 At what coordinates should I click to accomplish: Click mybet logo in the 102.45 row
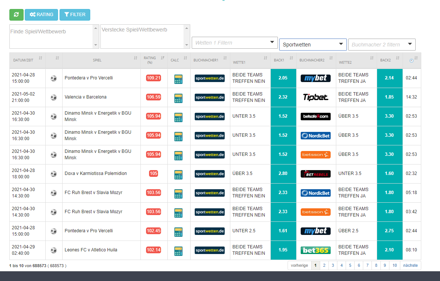coord(316,231)
